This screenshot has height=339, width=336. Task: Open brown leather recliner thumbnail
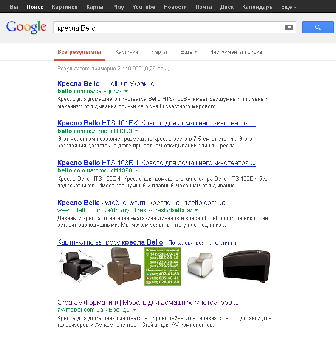pyautogui.click(x=124, y=267)
